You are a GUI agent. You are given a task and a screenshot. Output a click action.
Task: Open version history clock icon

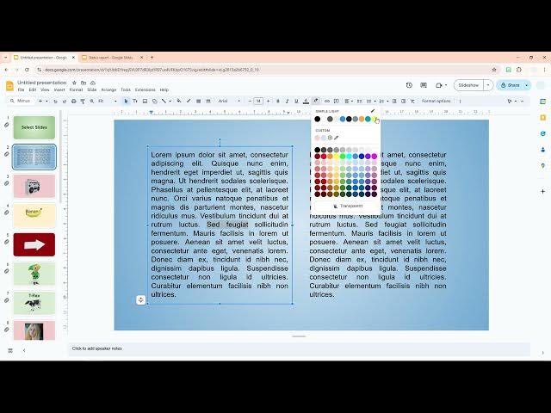(x=409, y=85)
